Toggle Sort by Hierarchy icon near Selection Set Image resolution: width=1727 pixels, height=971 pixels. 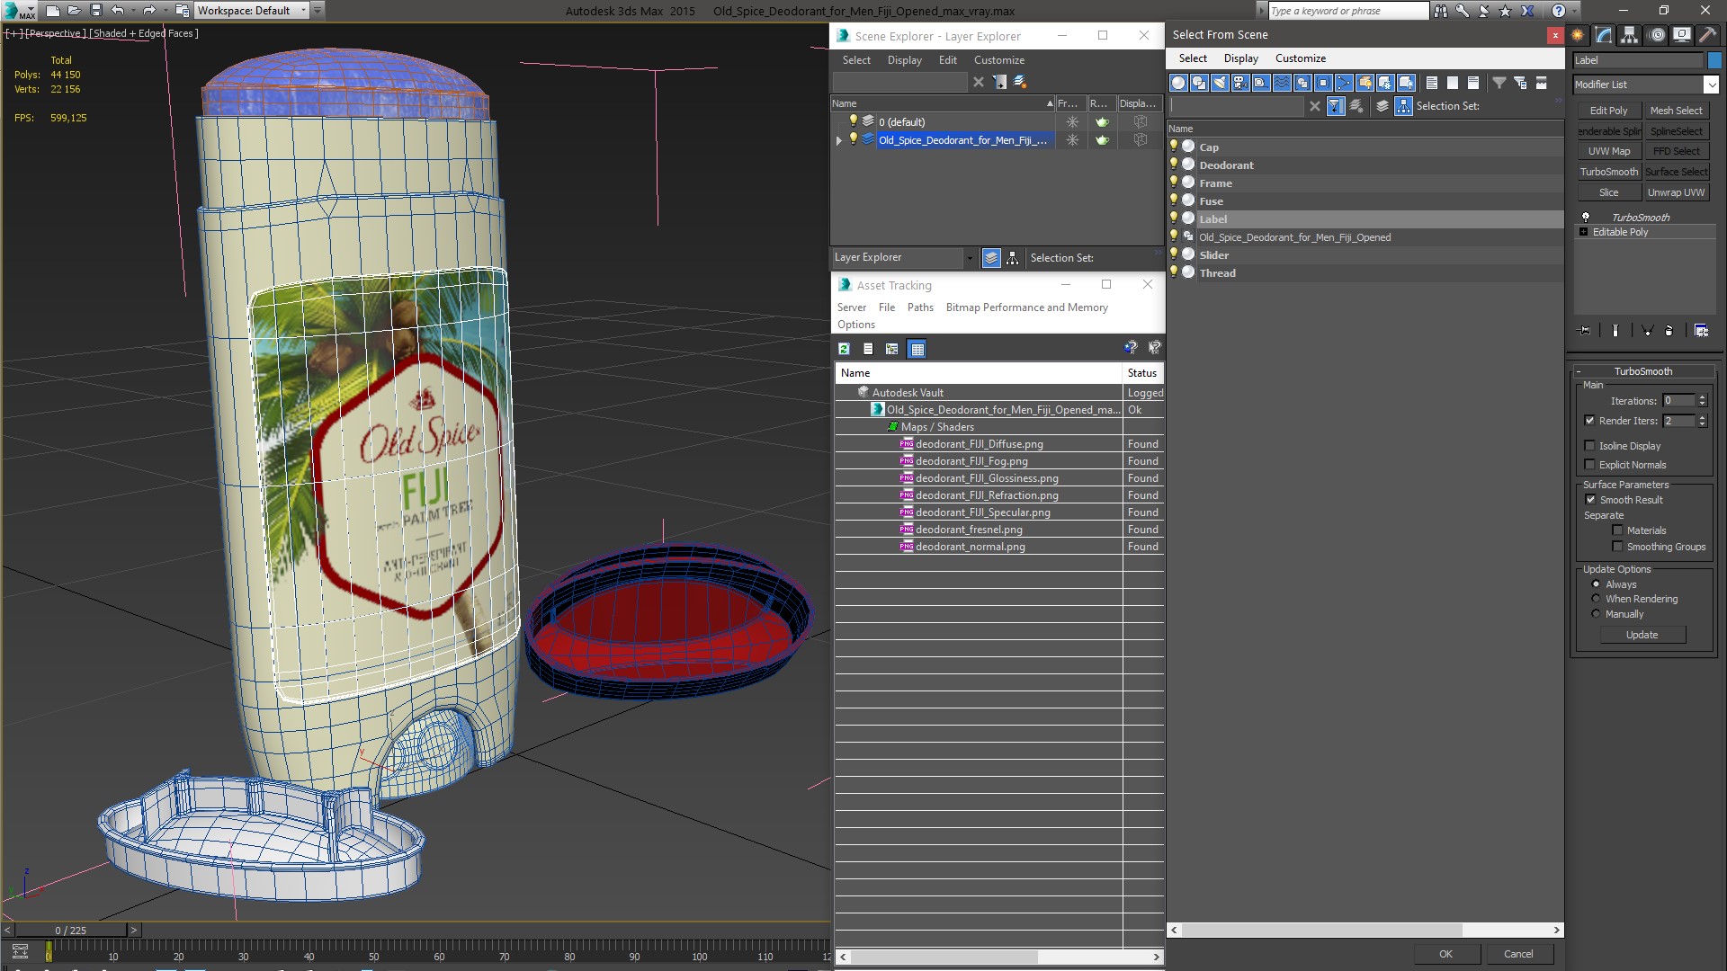point(1403,106)
